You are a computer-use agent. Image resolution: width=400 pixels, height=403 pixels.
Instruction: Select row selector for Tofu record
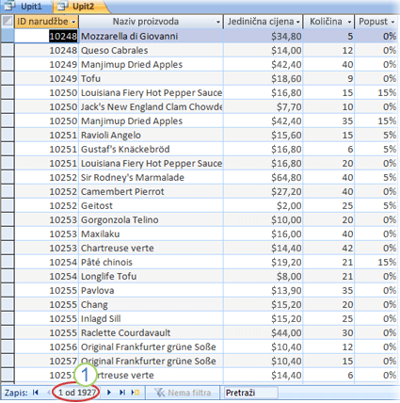tap(8, 78)
